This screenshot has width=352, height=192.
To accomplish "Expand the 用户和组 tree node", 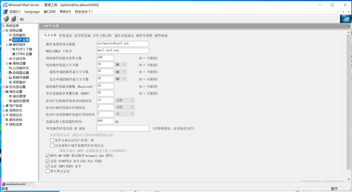I will pos(3,106).
